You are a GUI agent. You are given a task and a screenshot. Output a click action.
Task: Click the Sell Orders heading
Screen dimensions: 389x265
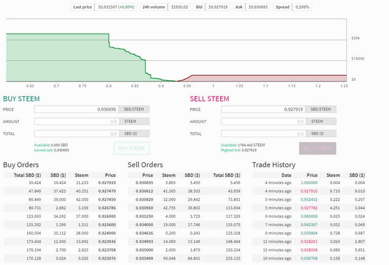(x=145, y=165)
